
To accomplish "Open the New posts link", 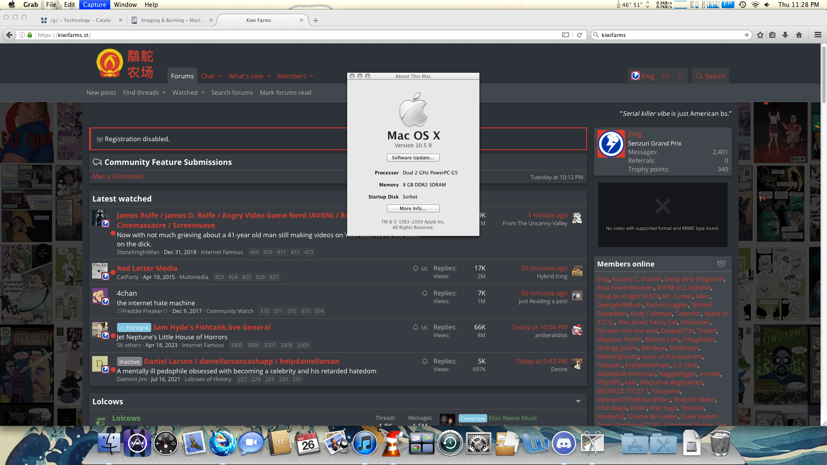I will 101,93.
